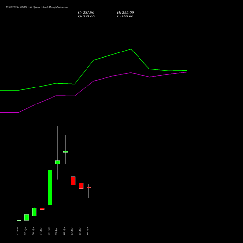
Task: Click the open value O: 233.00
Action: click(86, 17)
